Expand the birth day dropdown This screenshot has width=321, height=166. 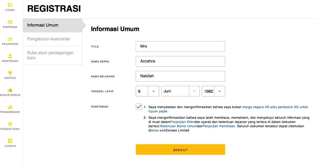click(x=153, y=91)
